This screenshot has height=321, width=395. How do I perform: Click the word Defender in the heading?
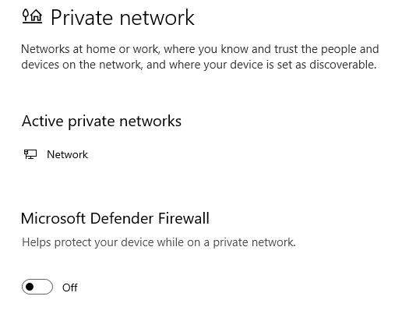122,218
